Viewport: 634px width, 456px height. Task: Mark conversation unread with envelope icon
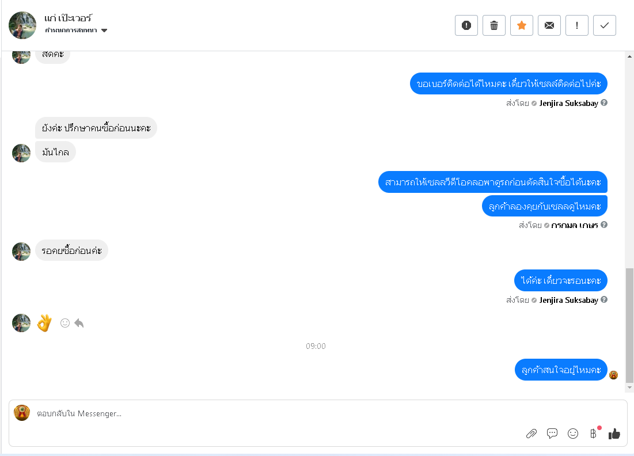[549, 25]
